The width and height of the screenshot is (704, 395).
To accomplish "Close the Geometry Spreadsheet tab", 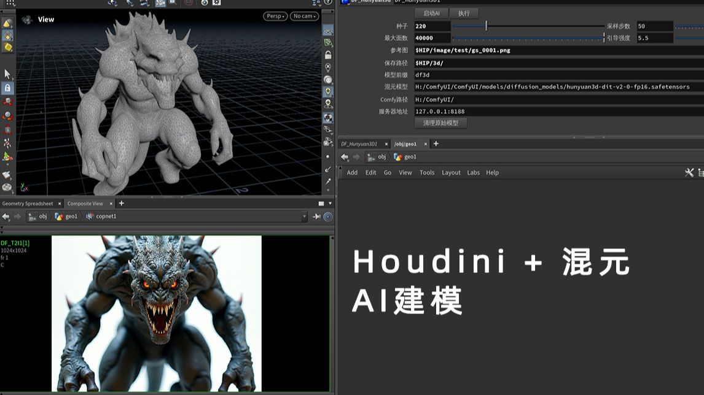I will tap(60, 204).
